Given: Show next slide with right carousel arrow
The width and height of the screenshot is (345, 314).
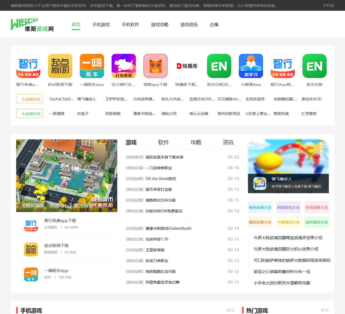Looking at the screenshot, I should (x=112, y=175).
